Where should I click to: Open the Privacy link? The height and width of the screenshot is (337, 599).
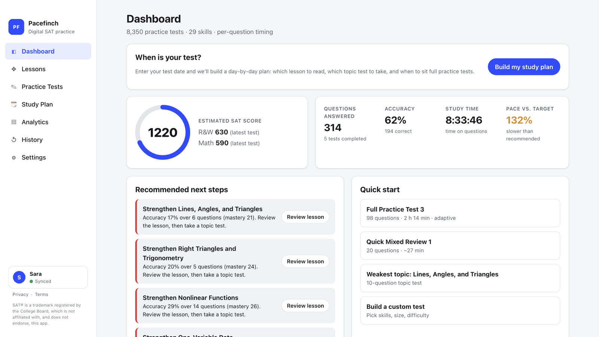(x=20, y=295)
